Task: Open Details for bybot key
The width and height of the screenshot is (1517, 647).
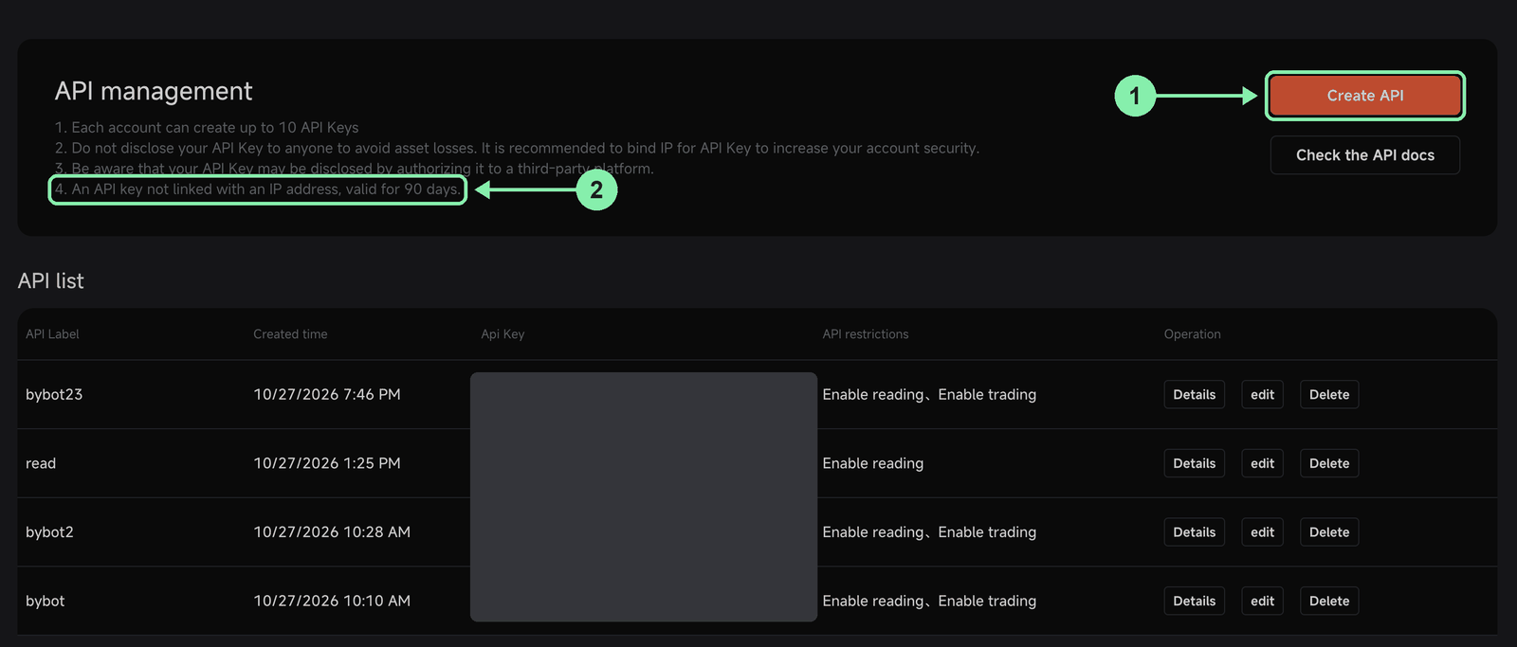Action: [x=1195, y=601]
